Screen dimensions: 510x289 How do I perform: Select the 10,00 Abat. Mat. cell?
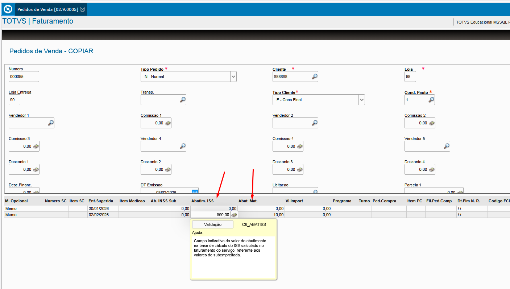coord(261,215)
